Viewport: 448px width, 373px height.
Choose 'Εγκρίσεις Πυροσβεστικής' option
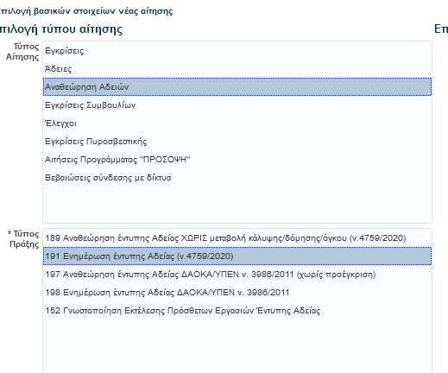237,142
